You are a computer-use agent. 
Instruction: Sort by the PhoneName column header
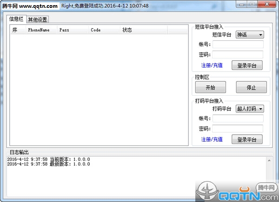click(41, 30)
